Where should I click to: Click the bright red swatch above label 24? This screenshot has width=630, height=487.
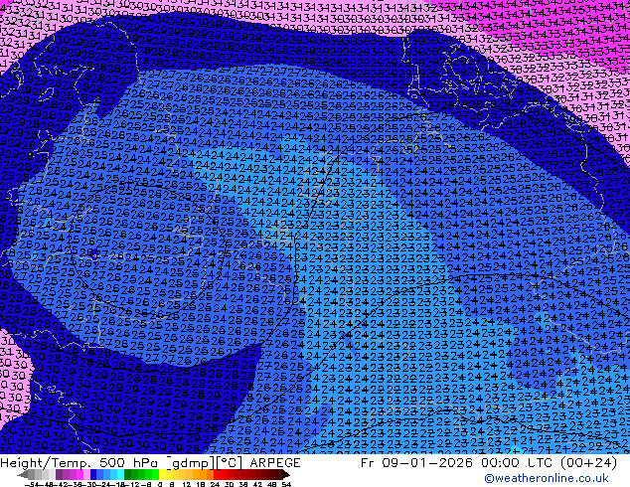click(217, 475)
